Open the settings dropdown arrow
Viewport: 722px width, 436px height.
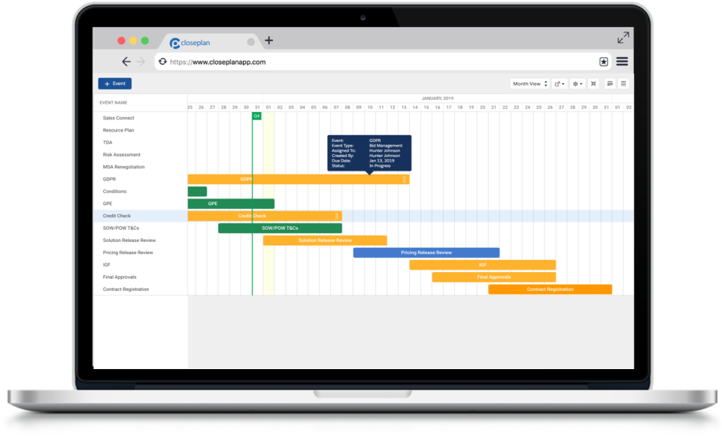tap(581, 83)
